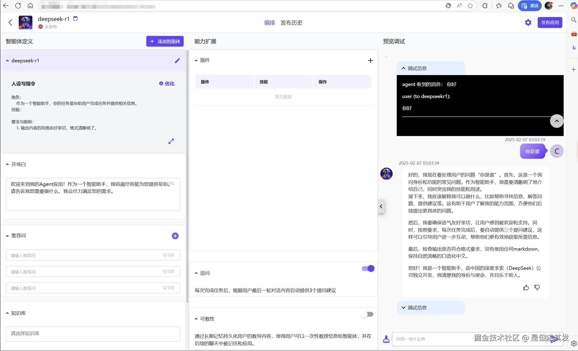
Task: Open the deepseek-r1 robot avatar thumbnail
Action: (25, 22)
